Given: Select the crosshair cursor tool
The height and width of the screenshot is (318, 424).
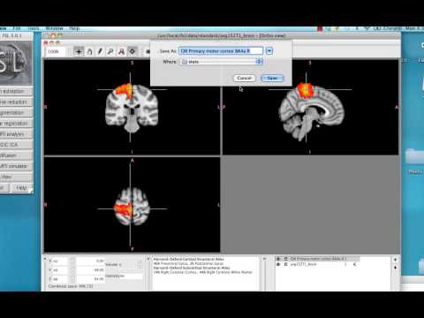Looking at the screenshot, I should tap(79, 51).
